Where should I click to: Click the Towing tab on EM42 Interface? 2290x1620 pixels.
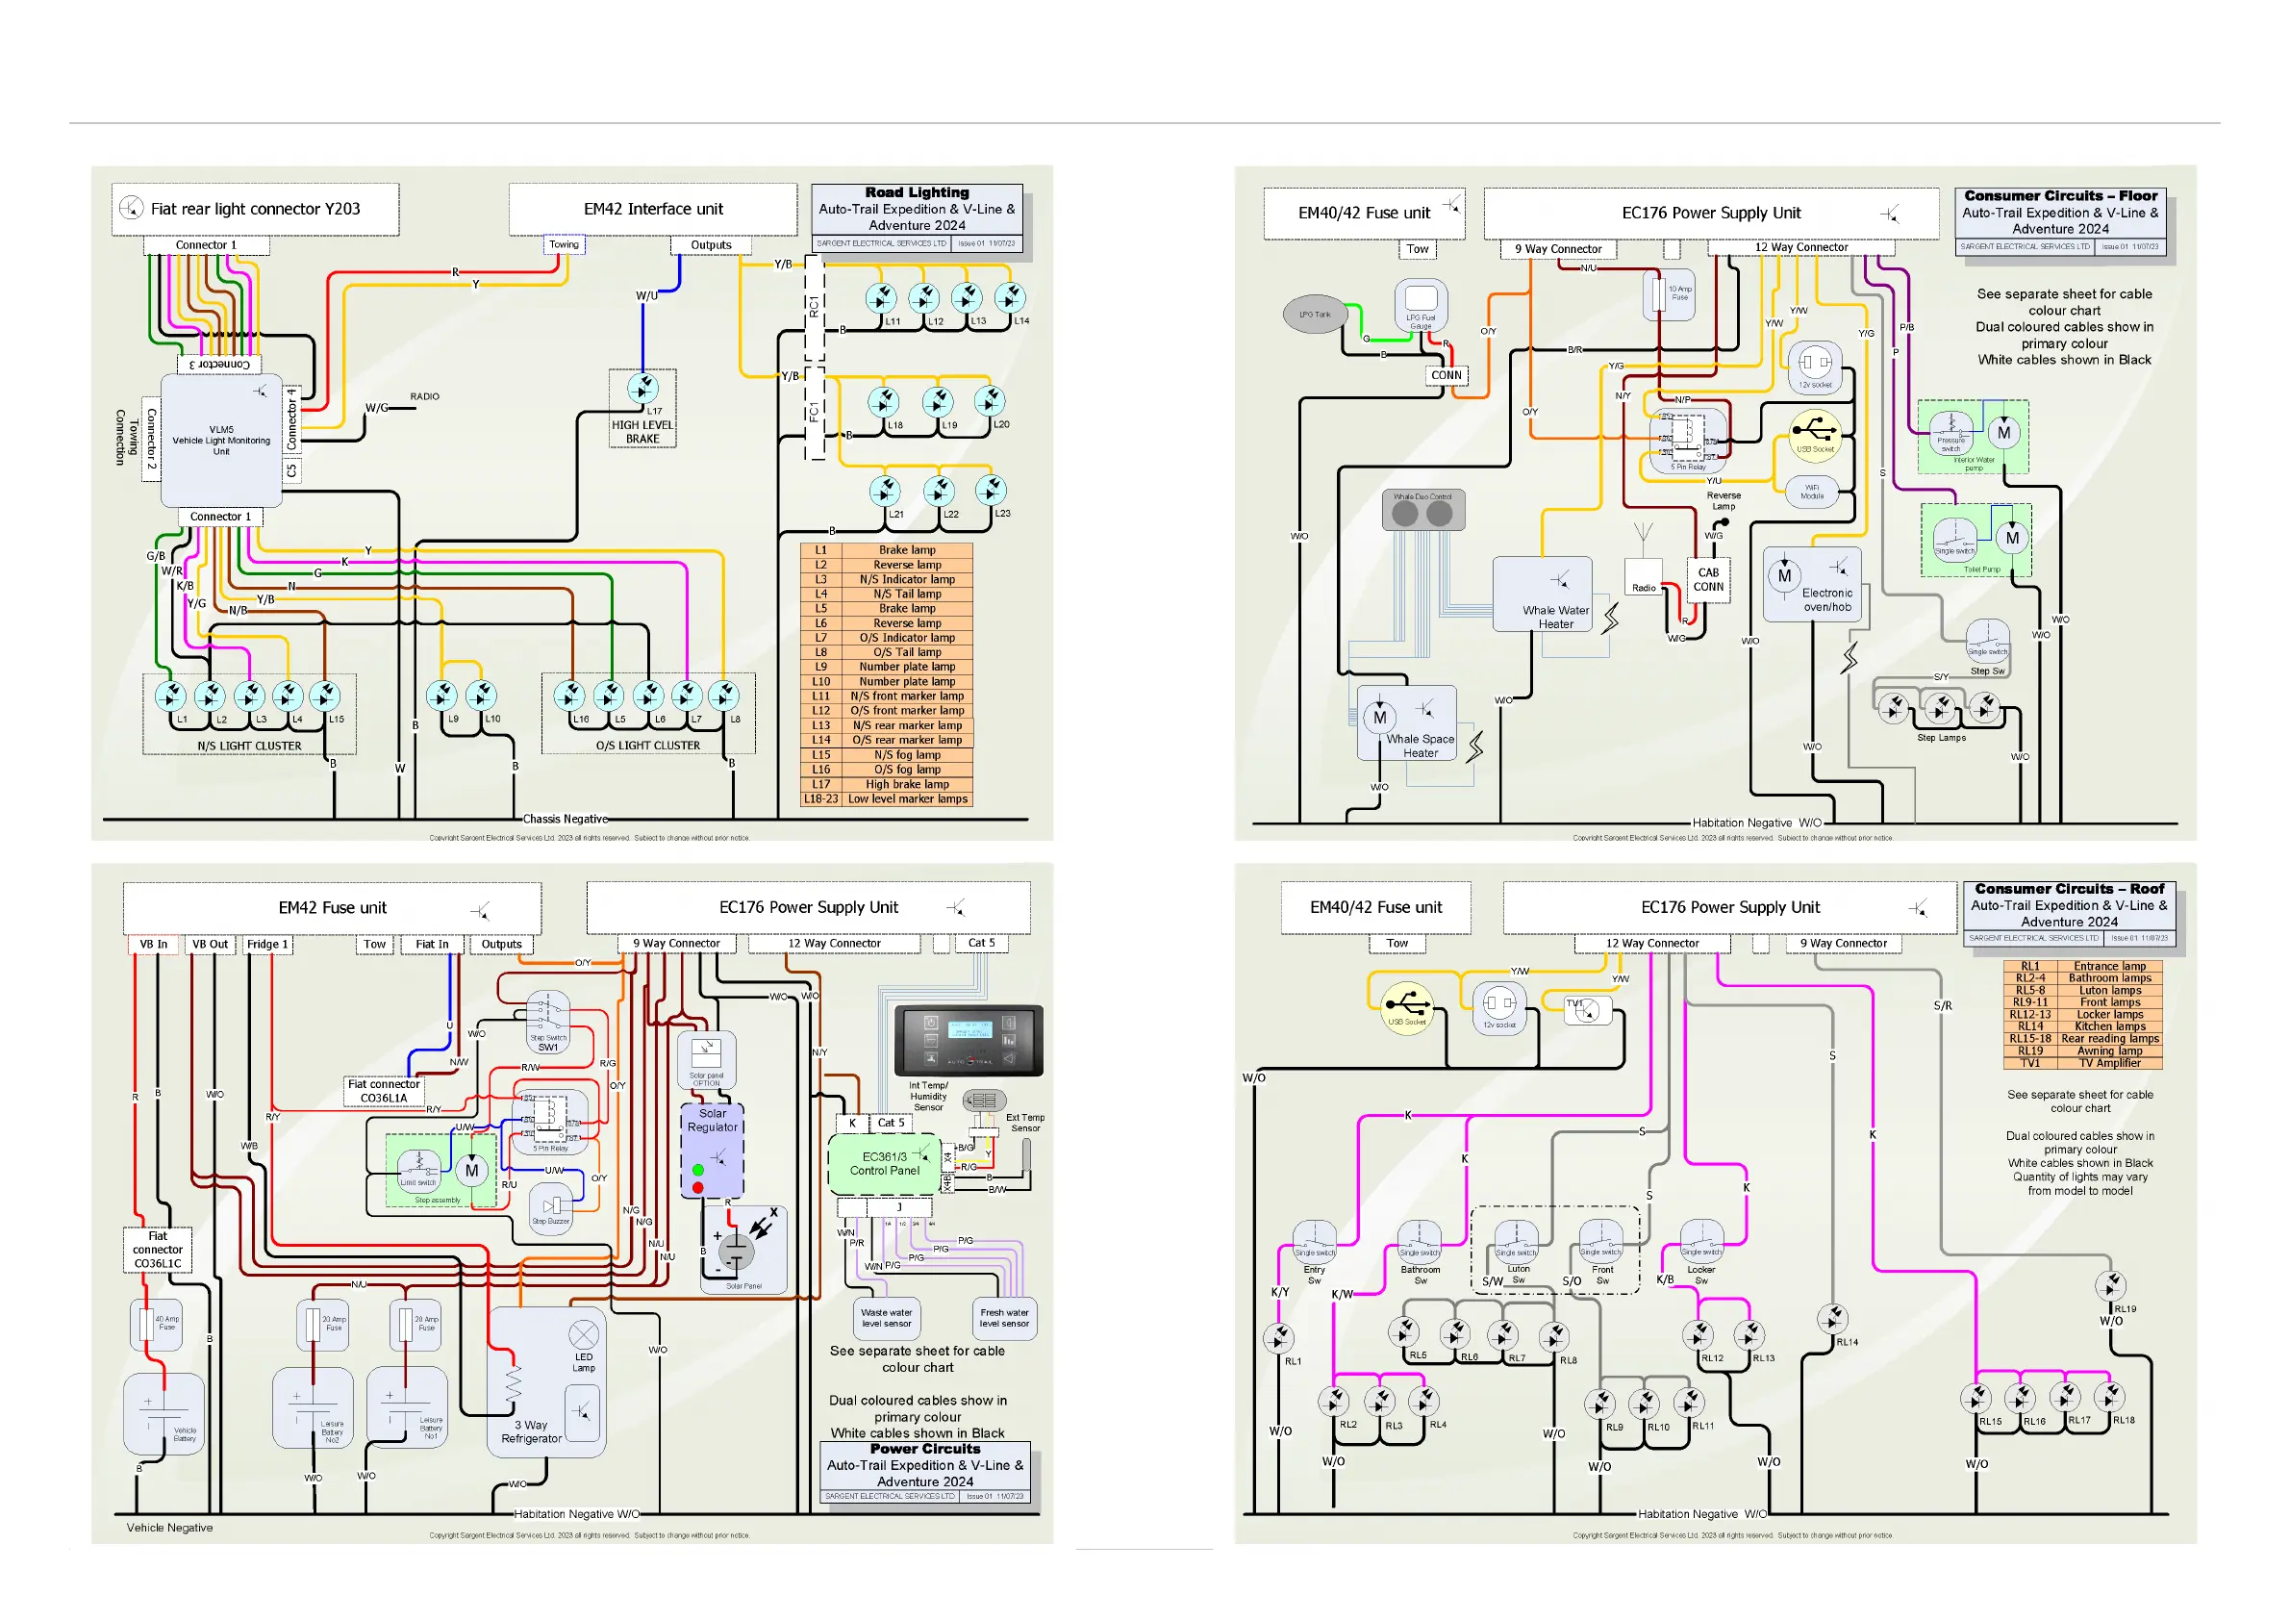tap(564, 244)
